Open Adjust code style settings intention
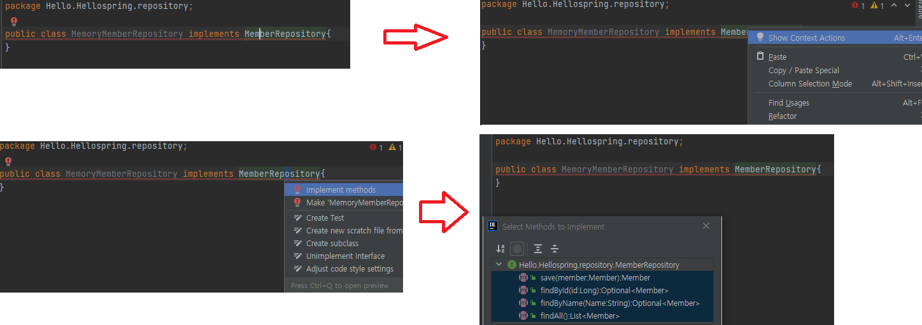922x325 pixels. pyautogui.click(x=344, y=268)
